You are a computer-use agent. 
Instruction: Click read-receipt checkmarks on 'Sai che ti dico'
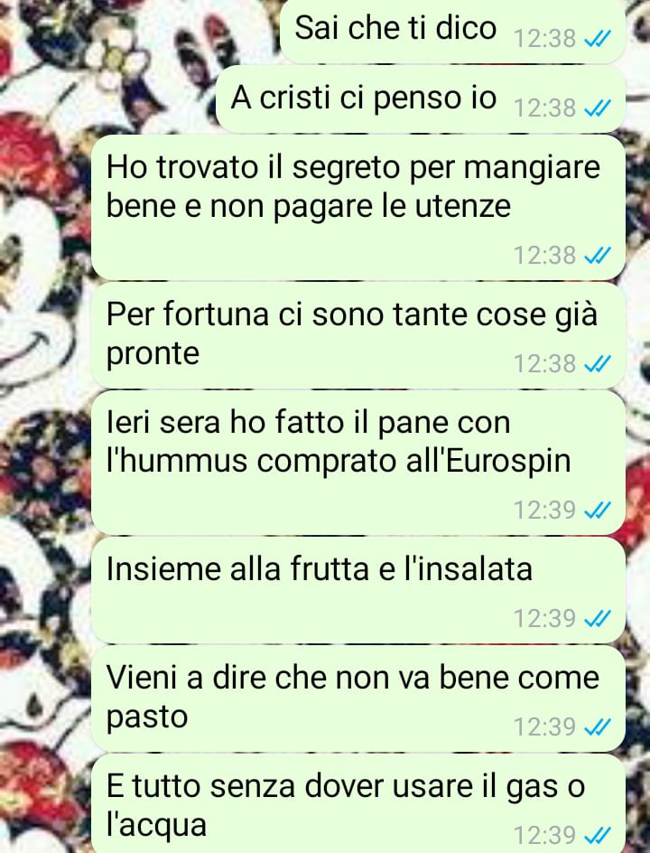598,38
